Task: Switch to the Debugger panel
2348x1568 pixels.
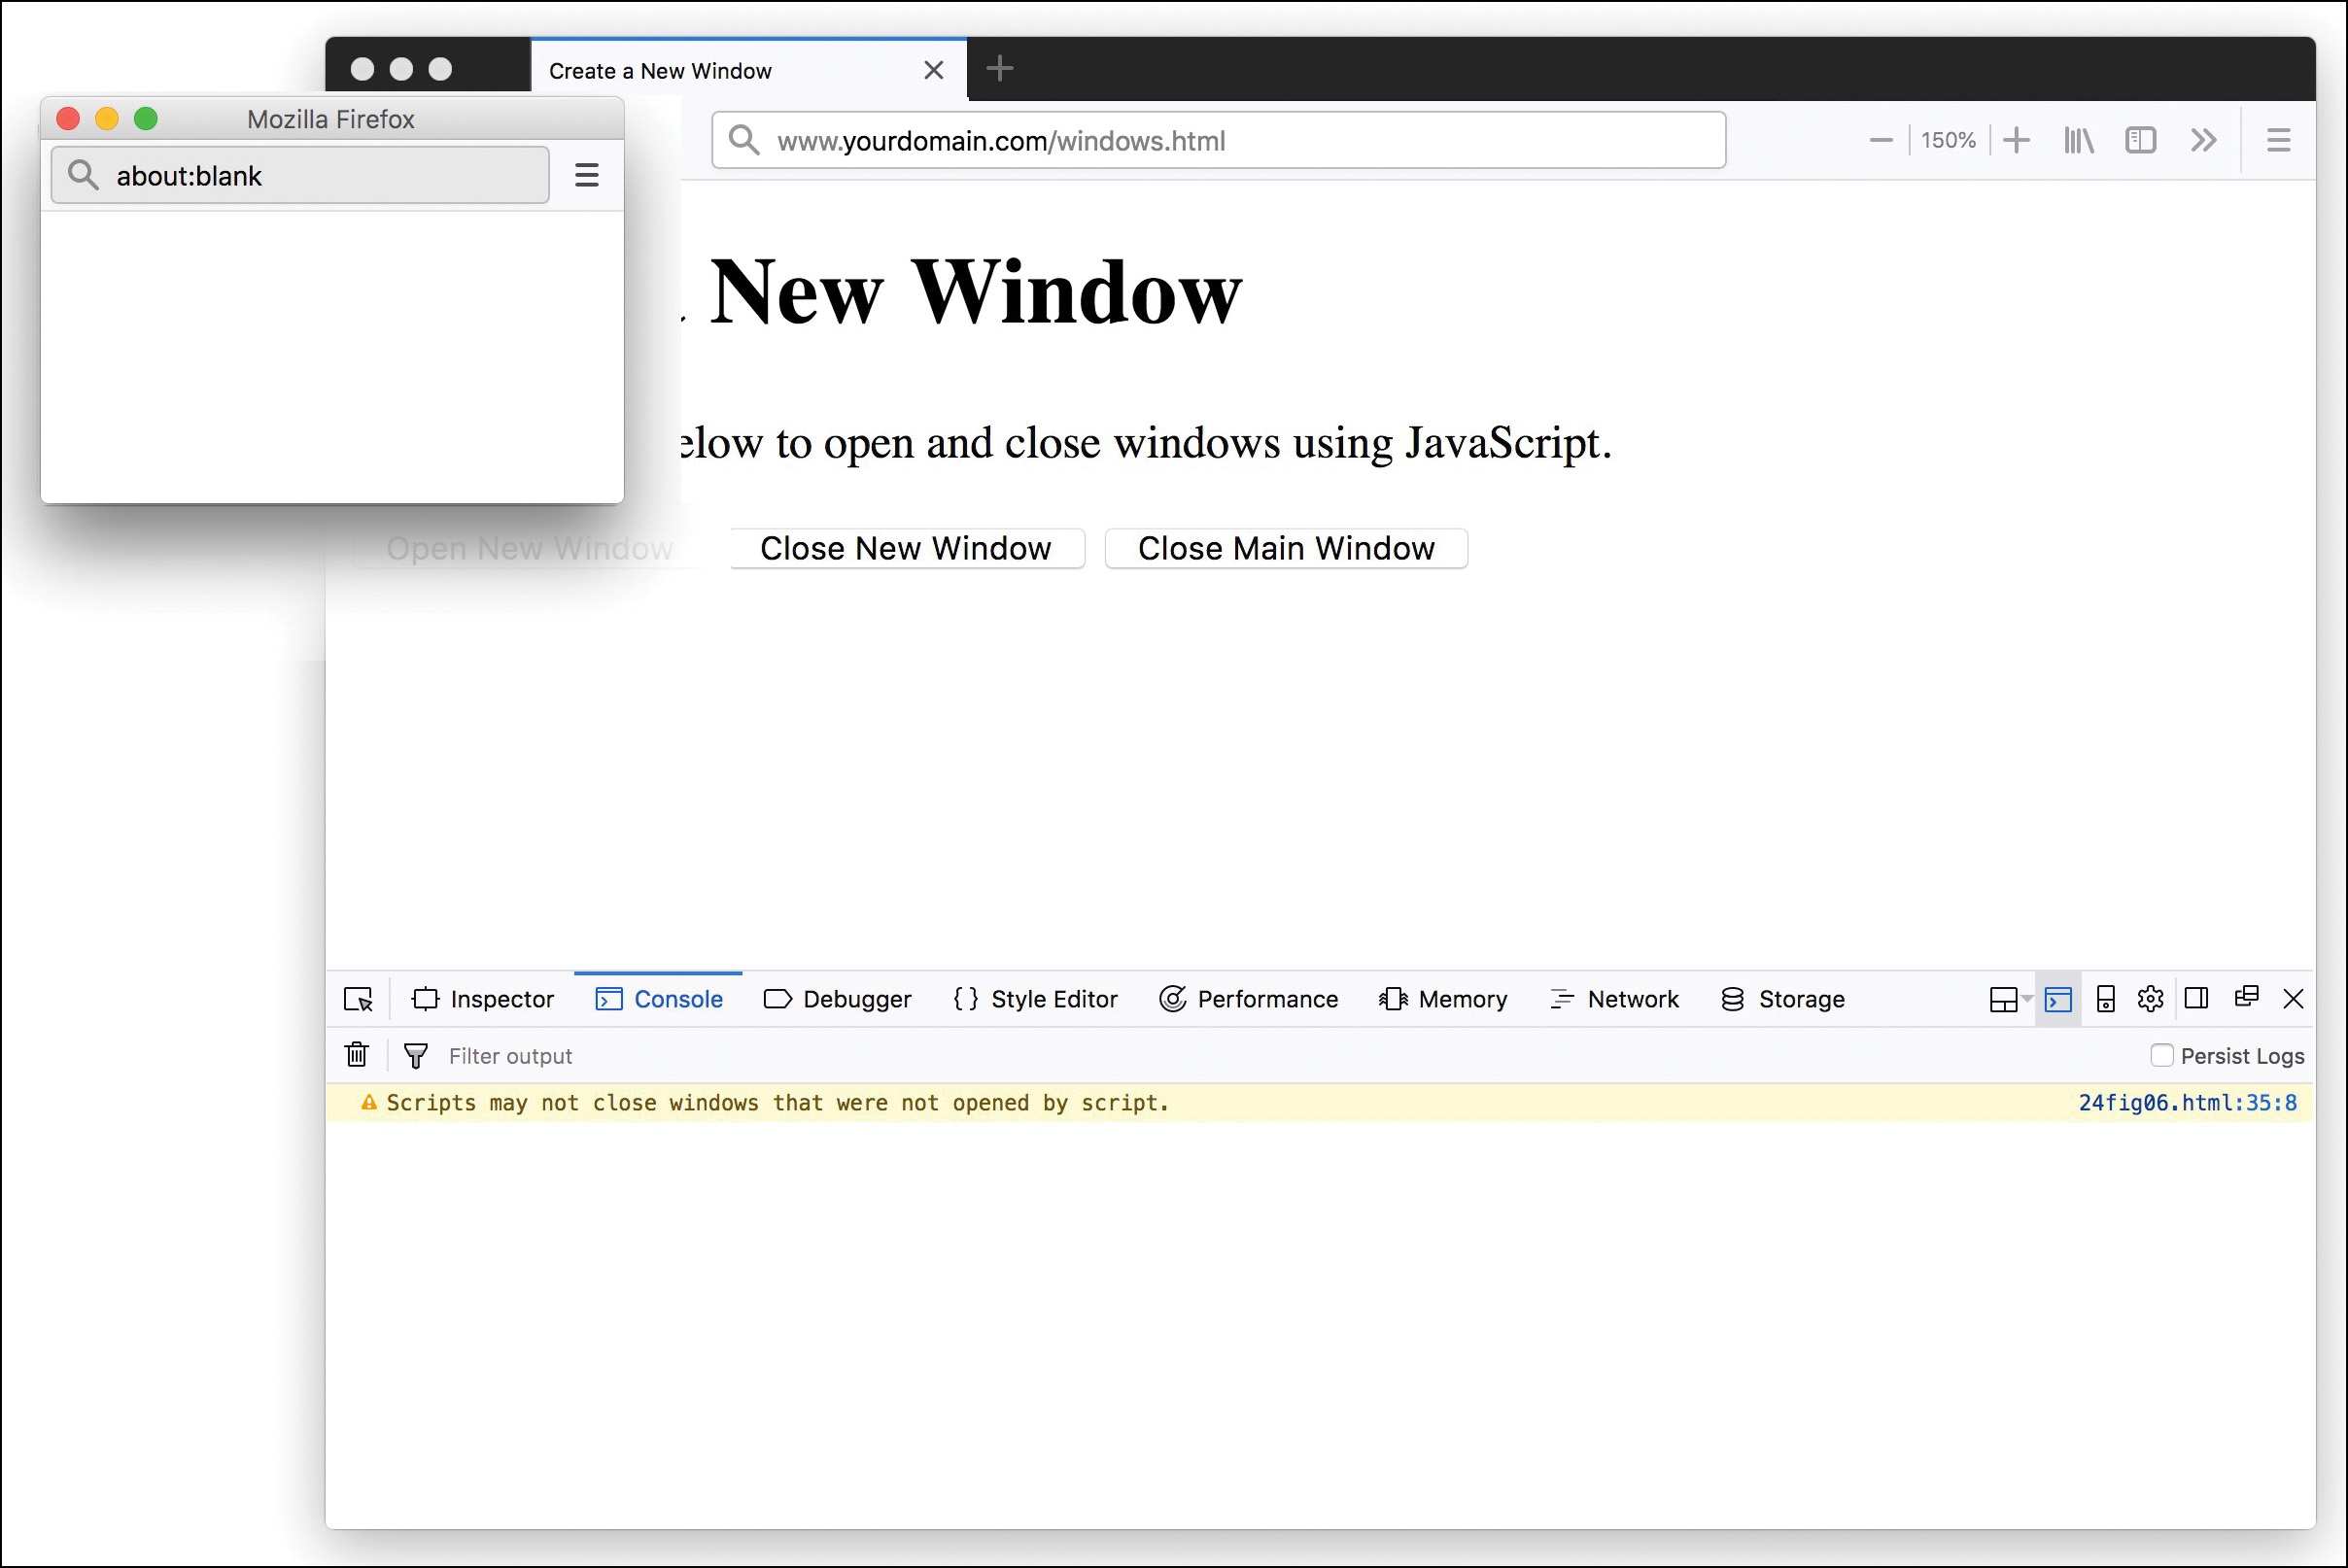Action: coord(839,998)
